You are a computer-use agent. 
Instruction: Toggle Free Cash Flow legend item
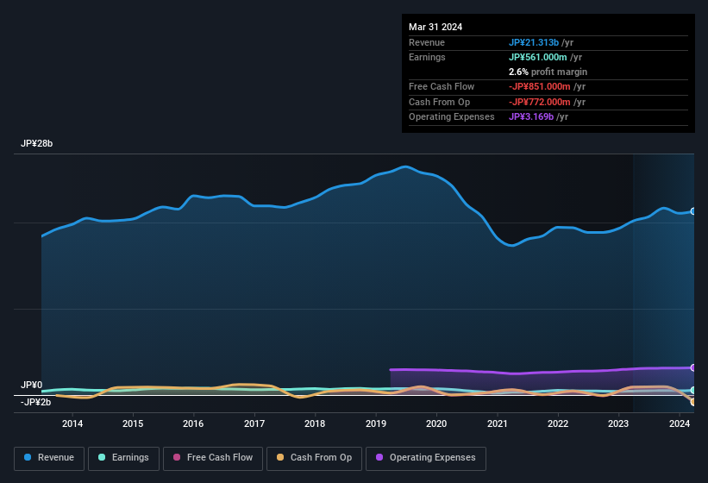212,458
